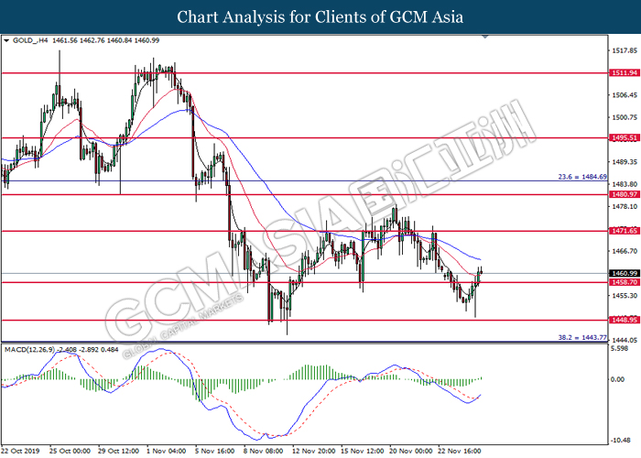Click the dropdown arrow beside GOLD_.H4
Viewport: 641px width, 458px height.
click(x=6, y=40)
